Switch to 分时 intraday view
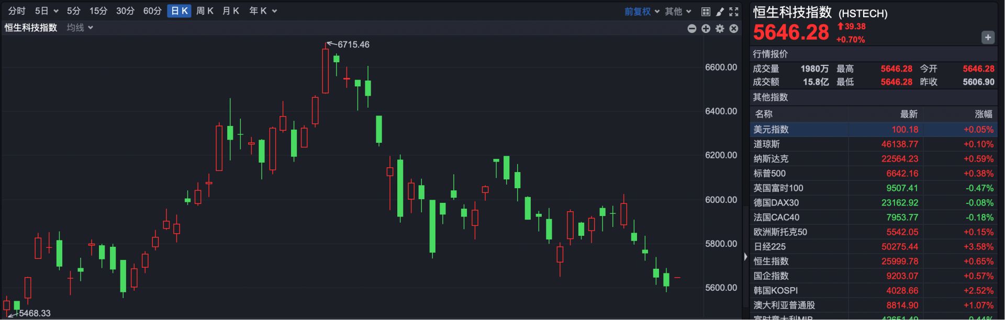This screenshot has height=320, width=1005. [16, 10]
